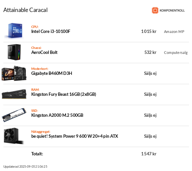This screenshot has width=192, height=171.
Task: Click the Komponentkoll chip logo icon
Action: (x=155, y=10)
